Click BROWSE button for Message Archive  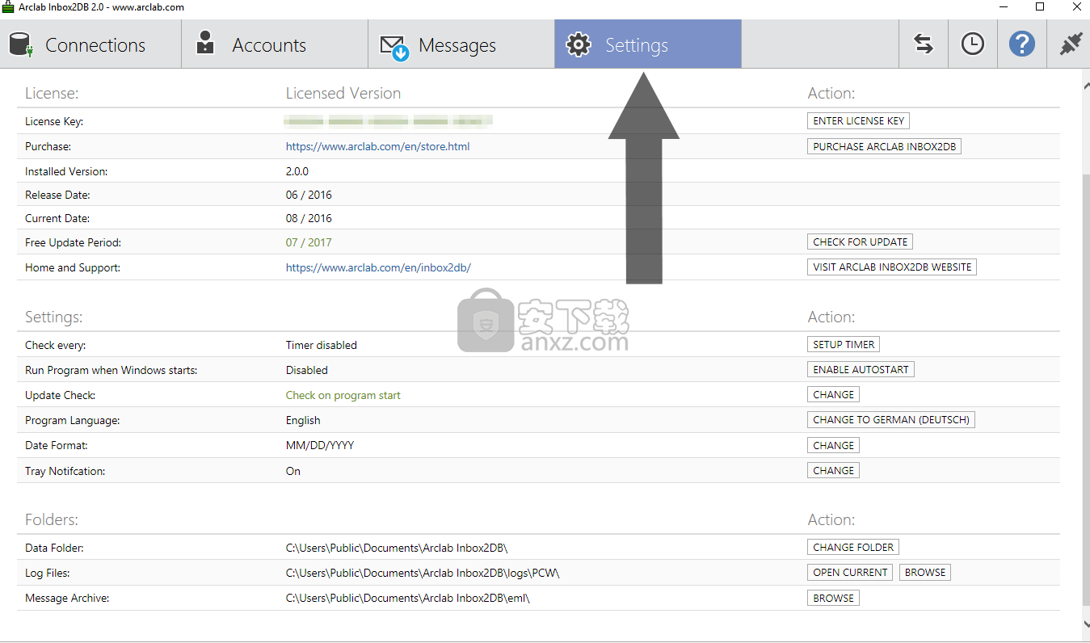pyautogui.click(x=833, y=598)
